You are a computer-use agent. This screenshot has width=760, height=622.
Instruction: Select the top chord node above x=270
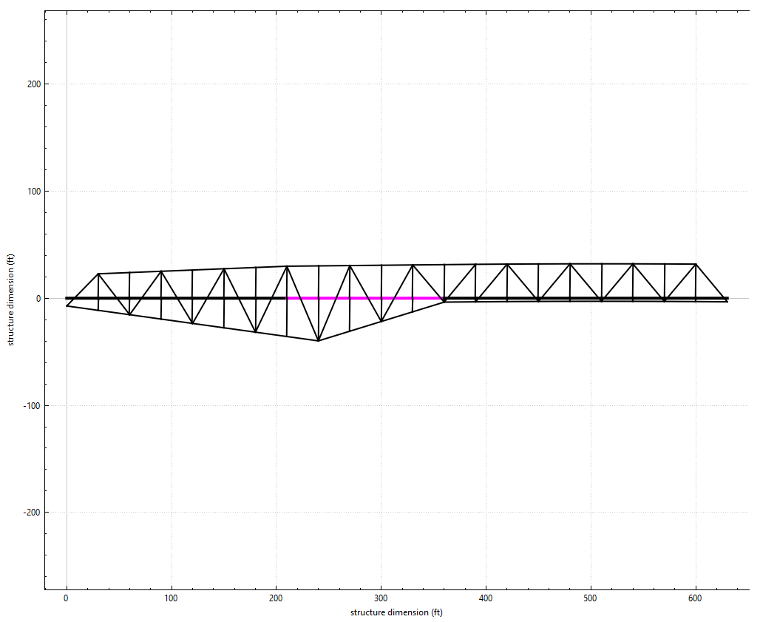(x=350, y=266)
